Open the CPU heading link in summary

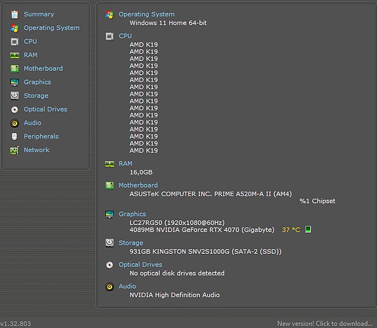[125, 36]
